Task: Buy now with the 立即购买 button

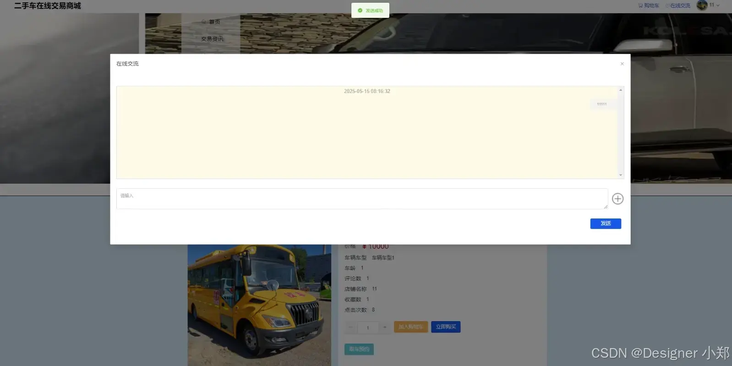Action: pos(446,327)
